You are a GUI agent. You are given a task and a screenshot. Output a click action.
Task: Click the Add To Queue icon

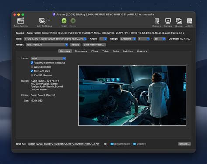tap(42, 20)
